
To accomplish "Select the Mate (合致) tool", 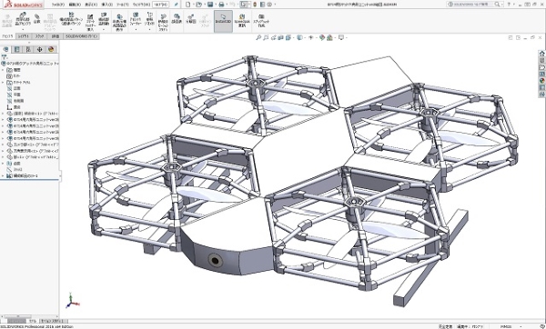I will (x=37, y=19).
